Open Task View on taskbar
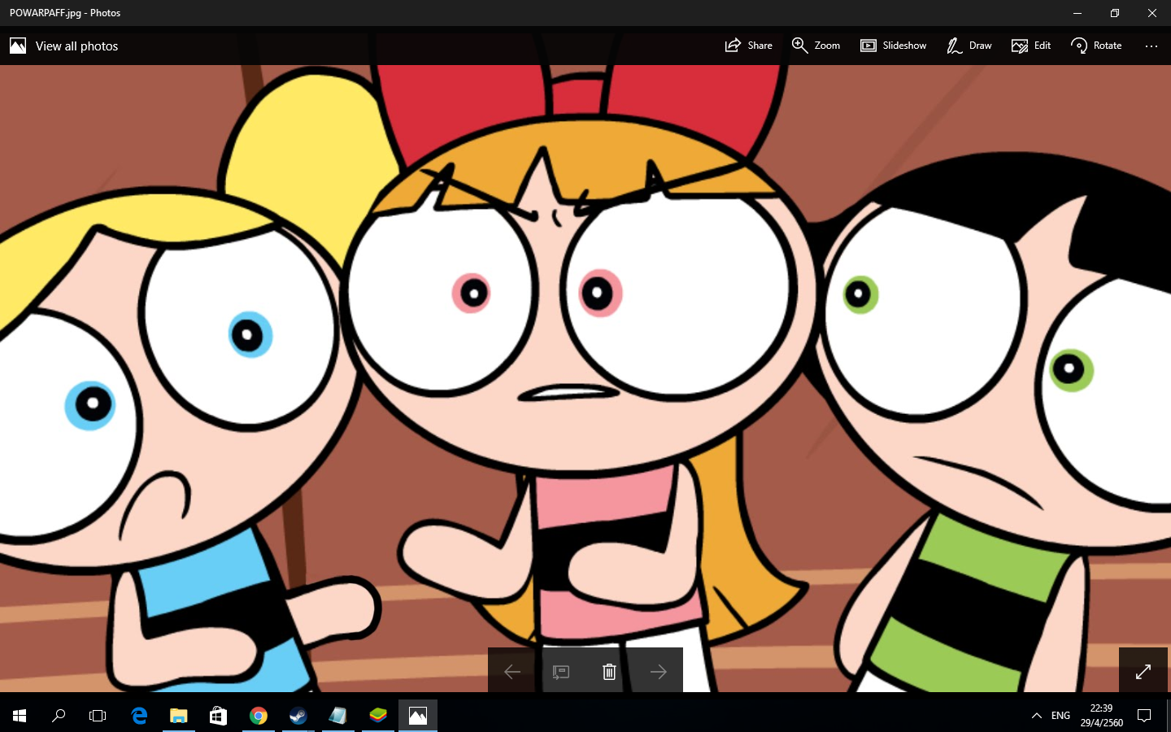Image resolution: width=1171 pixels, height=732 pixels. (x=98, y=716)
